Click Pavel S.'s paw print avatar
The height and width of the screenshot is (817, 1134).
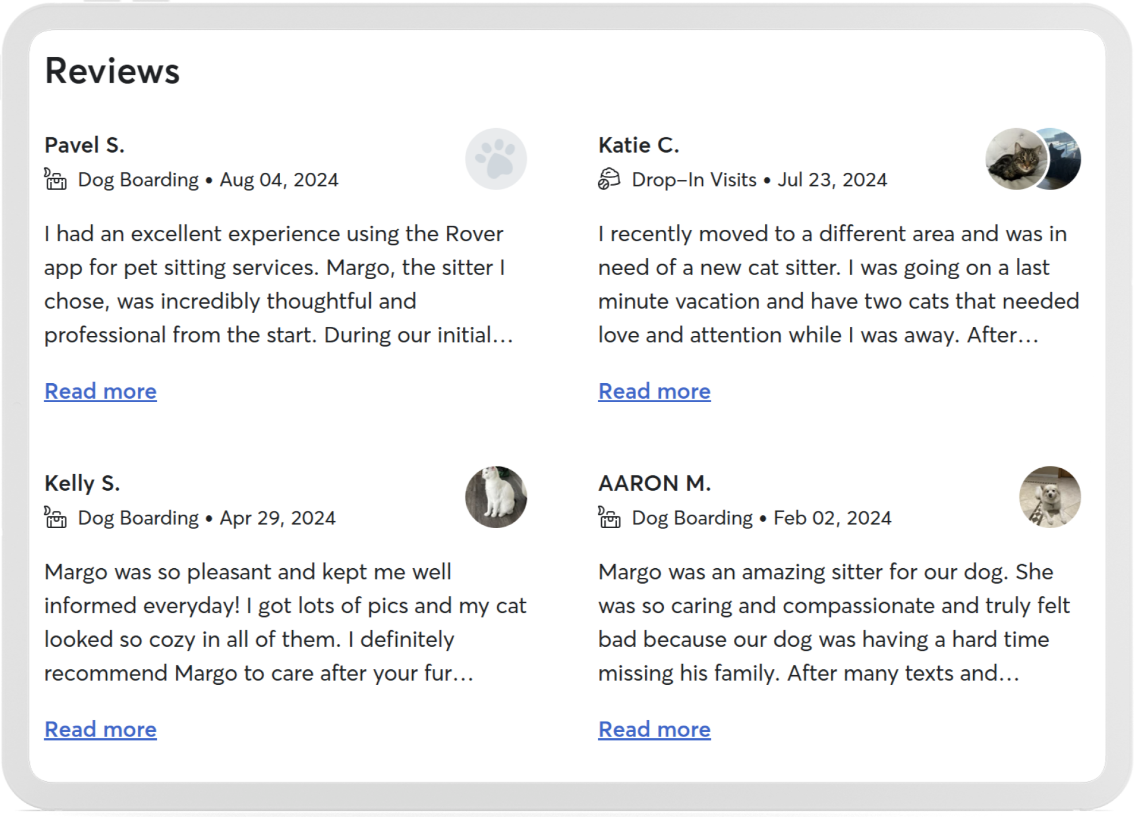[x=496, y=159]
